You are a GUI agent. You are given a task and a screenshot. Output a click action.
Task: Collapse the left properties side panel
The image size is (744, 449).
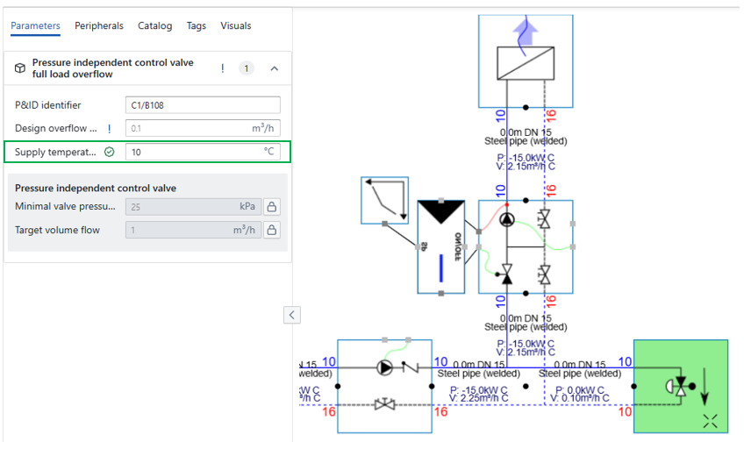pyautogui.click(x=293, y=315)
